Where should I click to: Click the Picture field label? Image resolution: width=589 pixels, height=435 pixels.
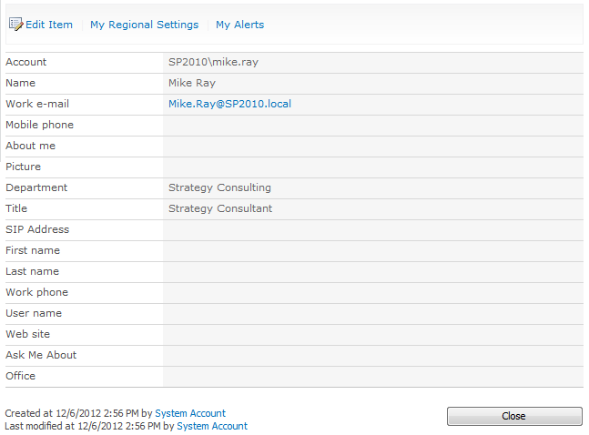[23, 167]
